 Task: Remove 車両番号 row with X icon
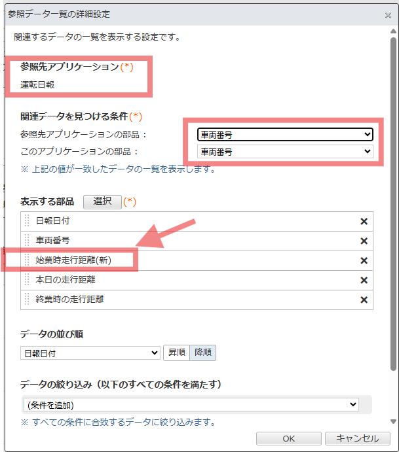tap(364, 241)
